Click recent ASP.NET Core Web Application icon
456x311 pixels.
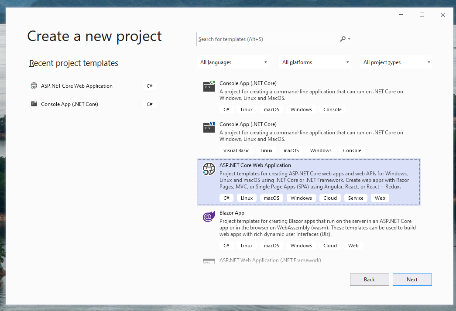(x=34, y=86)
